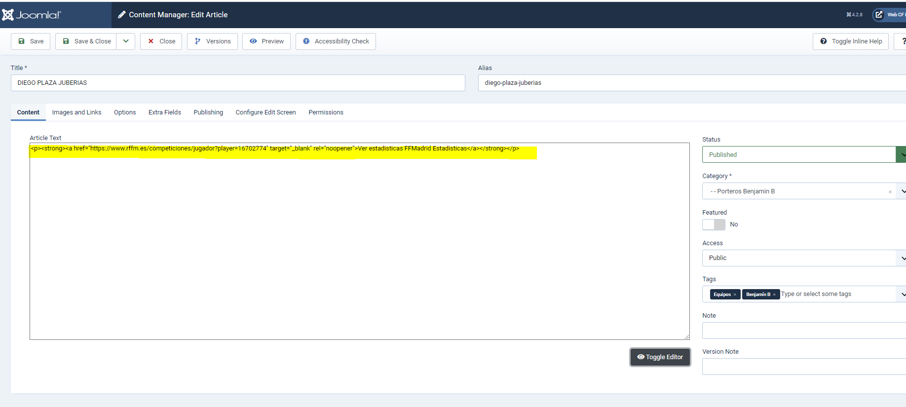
Task: Click the Benjamín B tag chip
Action: pyautogui.click(x=761, y=295)
